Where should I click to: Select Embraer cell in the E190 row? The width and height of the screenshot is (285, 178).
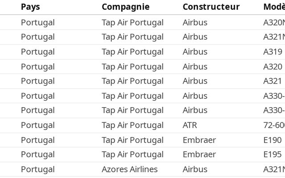pyautogui.click(x=199, y=140)
